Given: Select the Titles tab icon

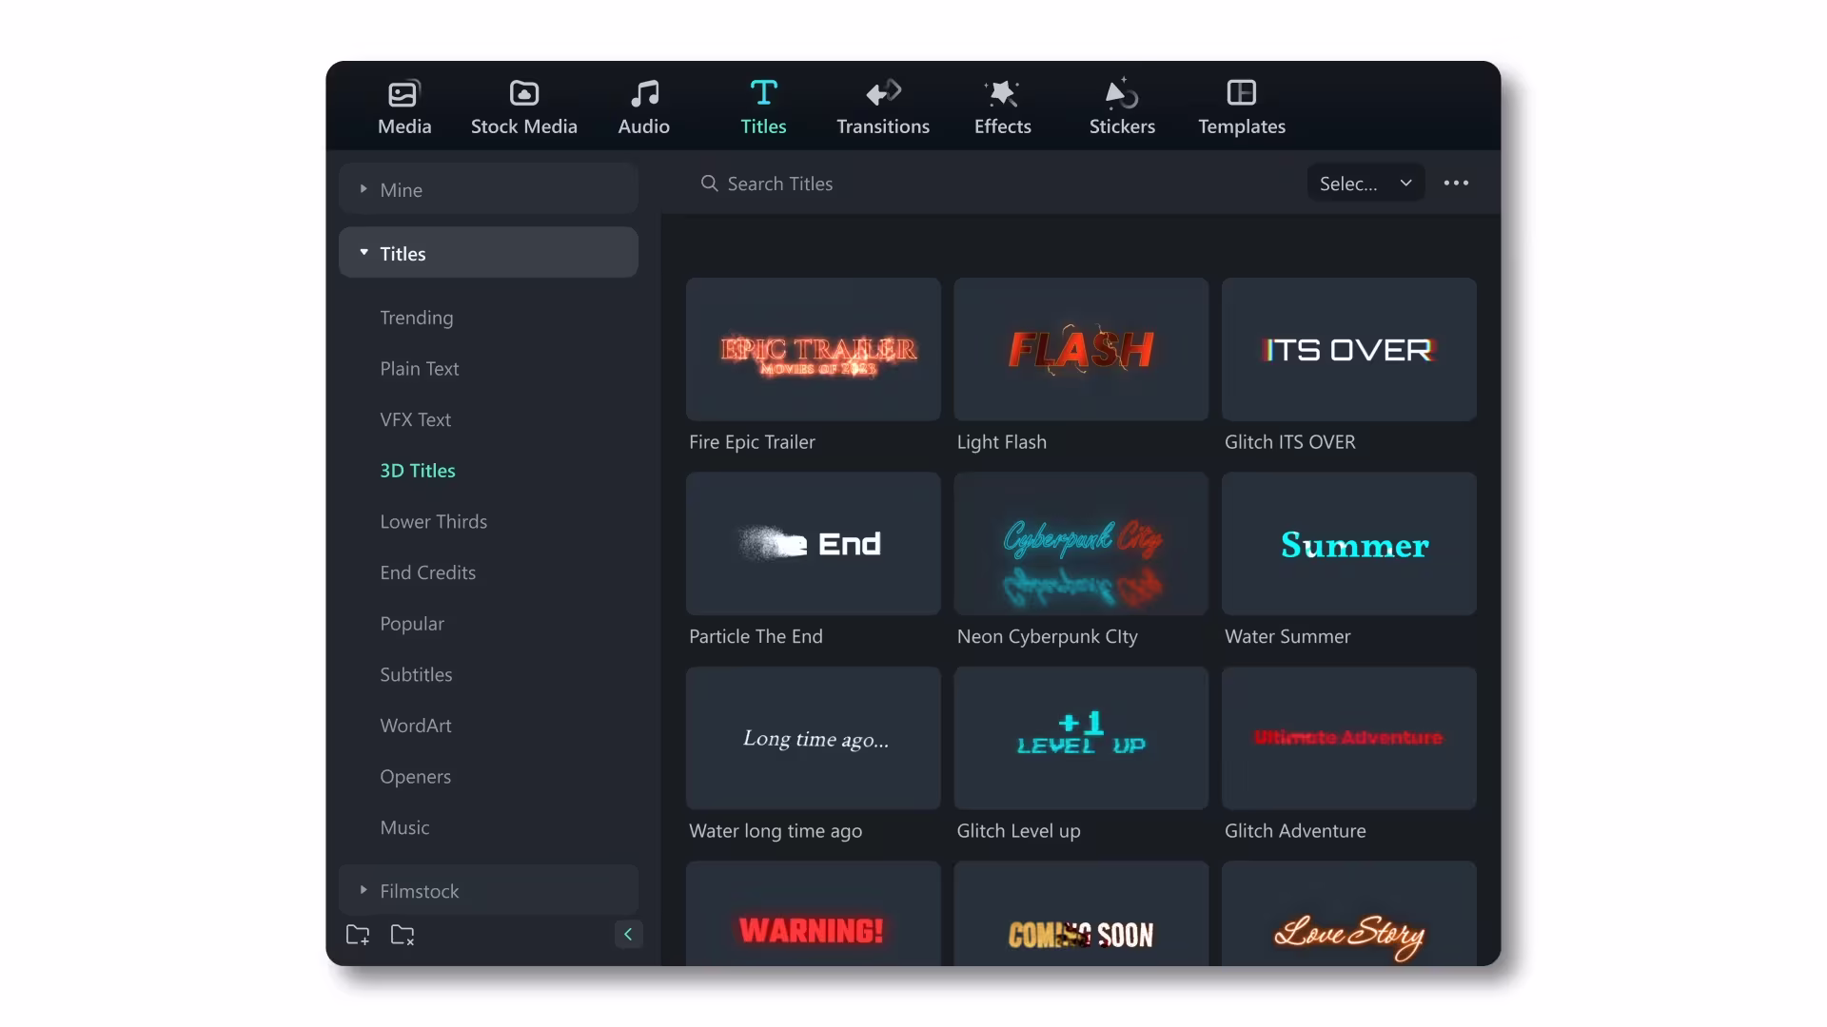Looking at the screenshot, I should point(763,92).
